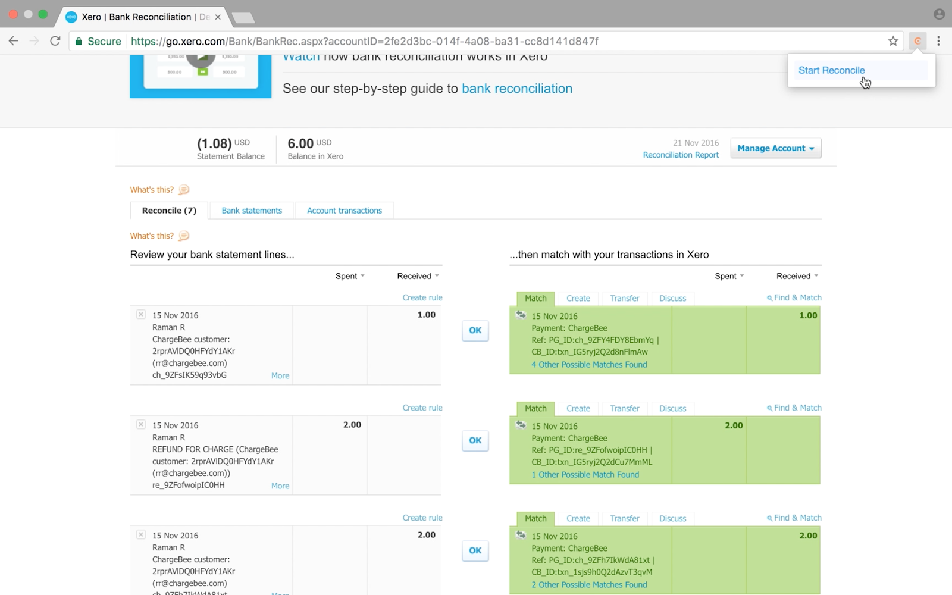Play the bank reconciliation video thumbnail
The height and width of the screenshot is (595, 952).
[x=201, y=61]
